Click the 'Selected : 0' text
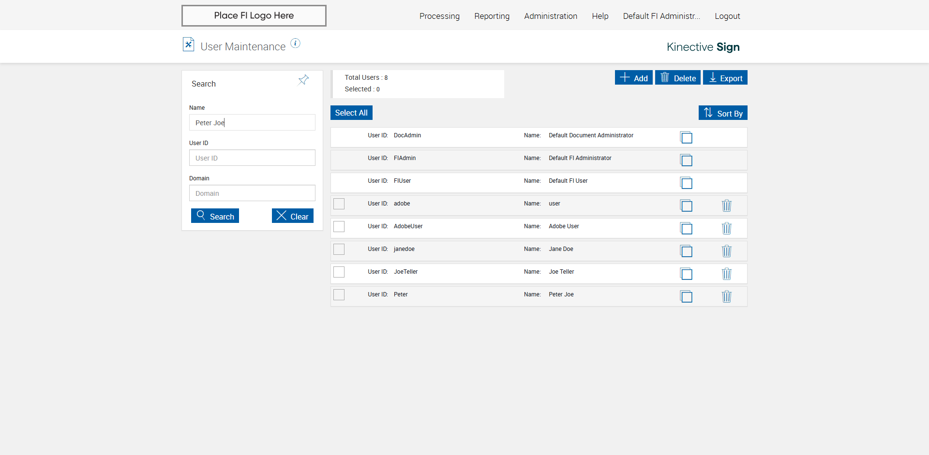Screen dimensions: 929x455 click(362, 89)
